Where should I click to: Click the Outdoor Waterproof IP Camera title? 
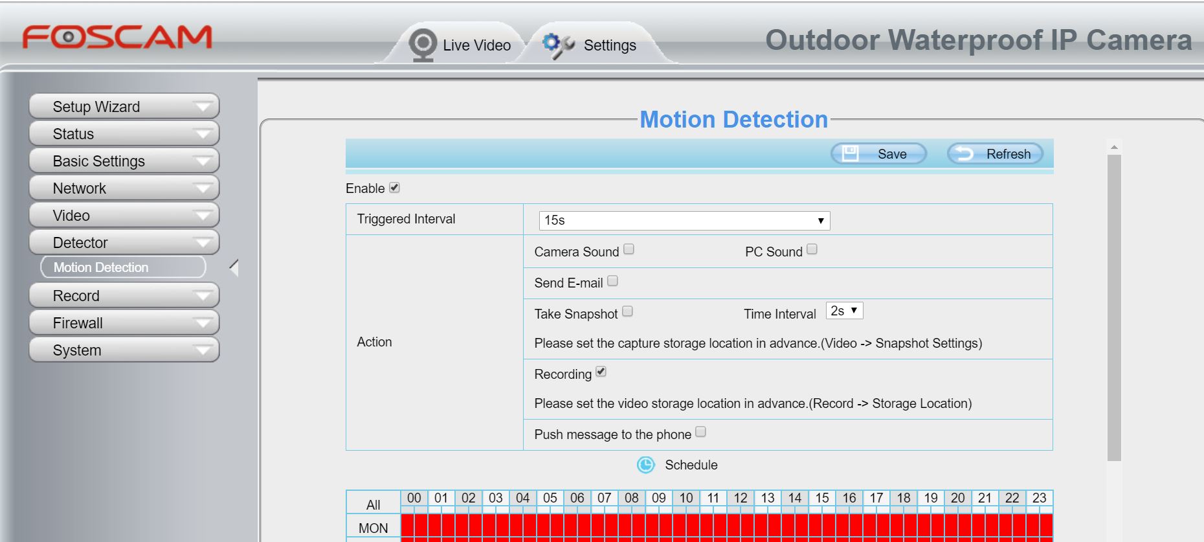(x=978, y=40)
